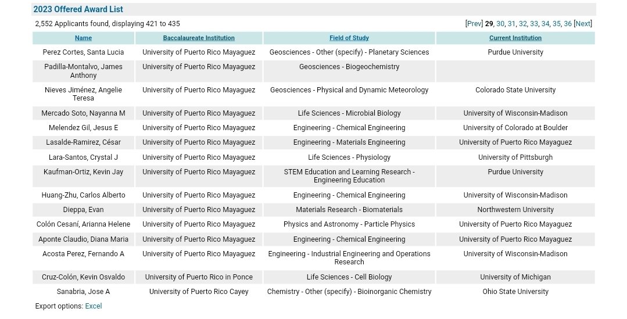Export the list to Excel
Image resolution: width=627 pixels, height=319 pixels.
(x=94, y=306)
